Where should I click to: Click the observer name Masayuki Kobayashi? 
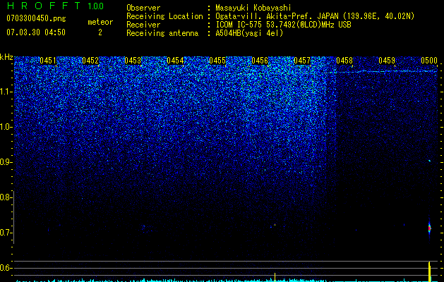(x=253, y=8)
